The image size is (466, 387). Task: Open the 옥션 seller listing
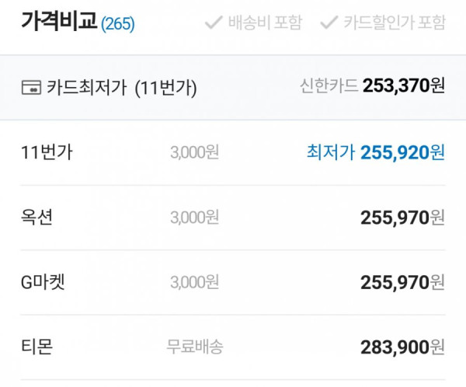pyautogui.click(x=233, y=218)
